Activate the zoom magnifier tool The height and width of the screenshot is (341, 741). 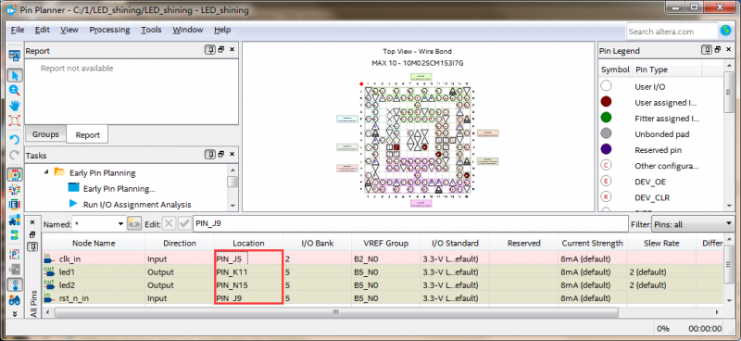[15, 90]
